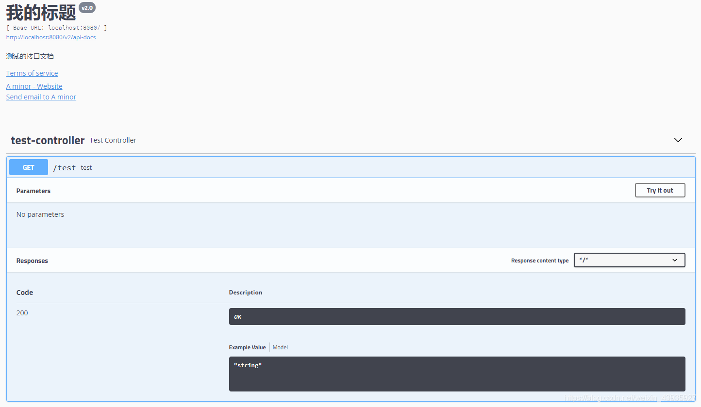Click the OK response description box
This screenshot has height=407, width=701.
coord(457,317)
